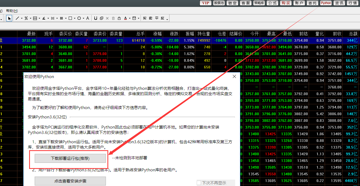
Task: Open the VIP tab in top bar
Action: pyautogui.click(x=206, y=3)
